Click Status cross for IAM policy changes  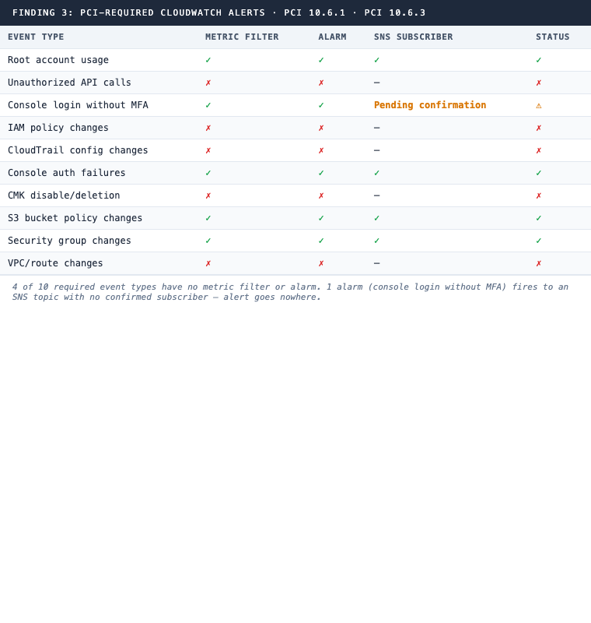tap(539, 128)
